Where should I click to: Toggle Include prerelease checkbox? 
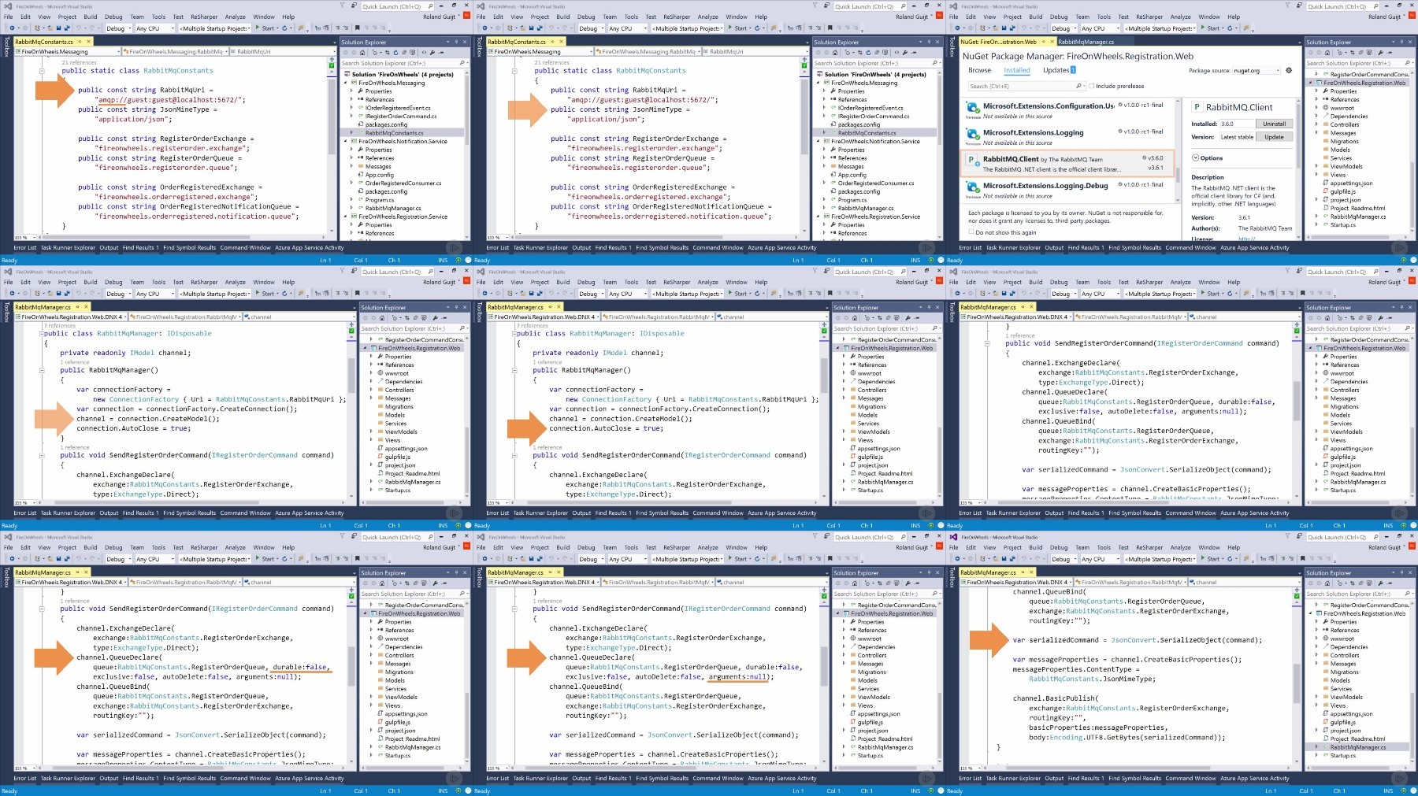pyautogui.click(x=1092, y=86)
